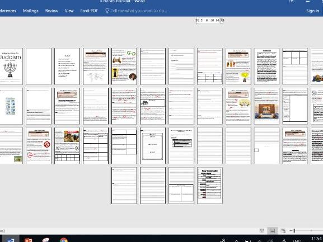This screenshot has height=242, width=323.
Task: Click Sign in at top right
Action: (x=312, y=11)
